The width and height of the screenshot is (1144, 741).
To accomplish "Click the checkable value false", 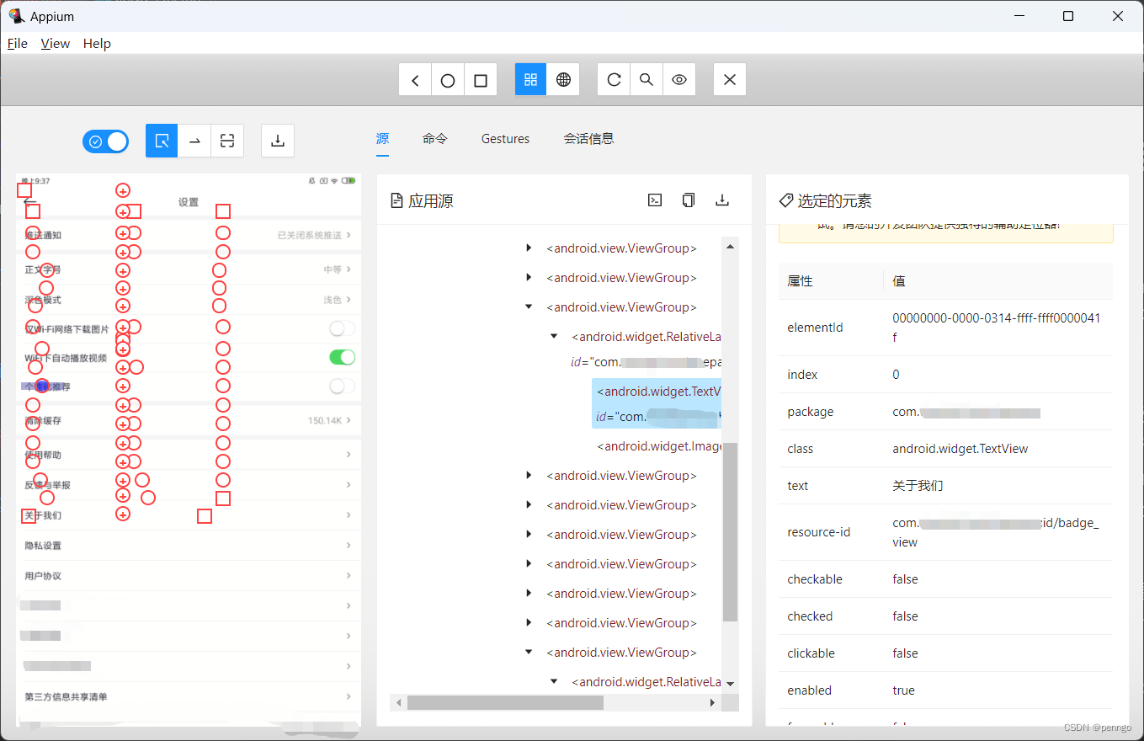I will pos(905,579).
